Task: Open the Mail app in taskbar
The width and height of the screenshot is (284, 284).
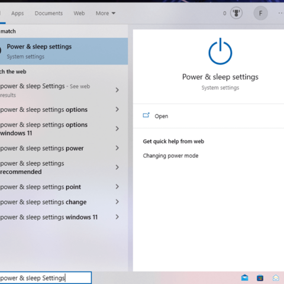Action: click(x=244, y=278)
